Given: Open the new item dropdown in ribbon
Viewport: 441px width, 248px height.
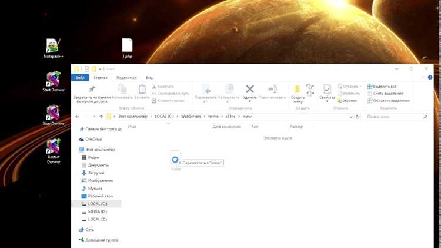Looking at the screenshot, I should [310, 86].
